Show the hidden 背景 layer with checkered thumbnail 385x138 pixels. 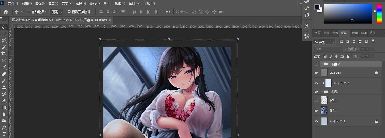(316, 100)
